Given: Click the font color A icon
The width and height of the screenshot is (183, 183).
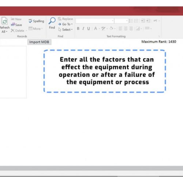Looking at the screenshot, I should point(96,29).
